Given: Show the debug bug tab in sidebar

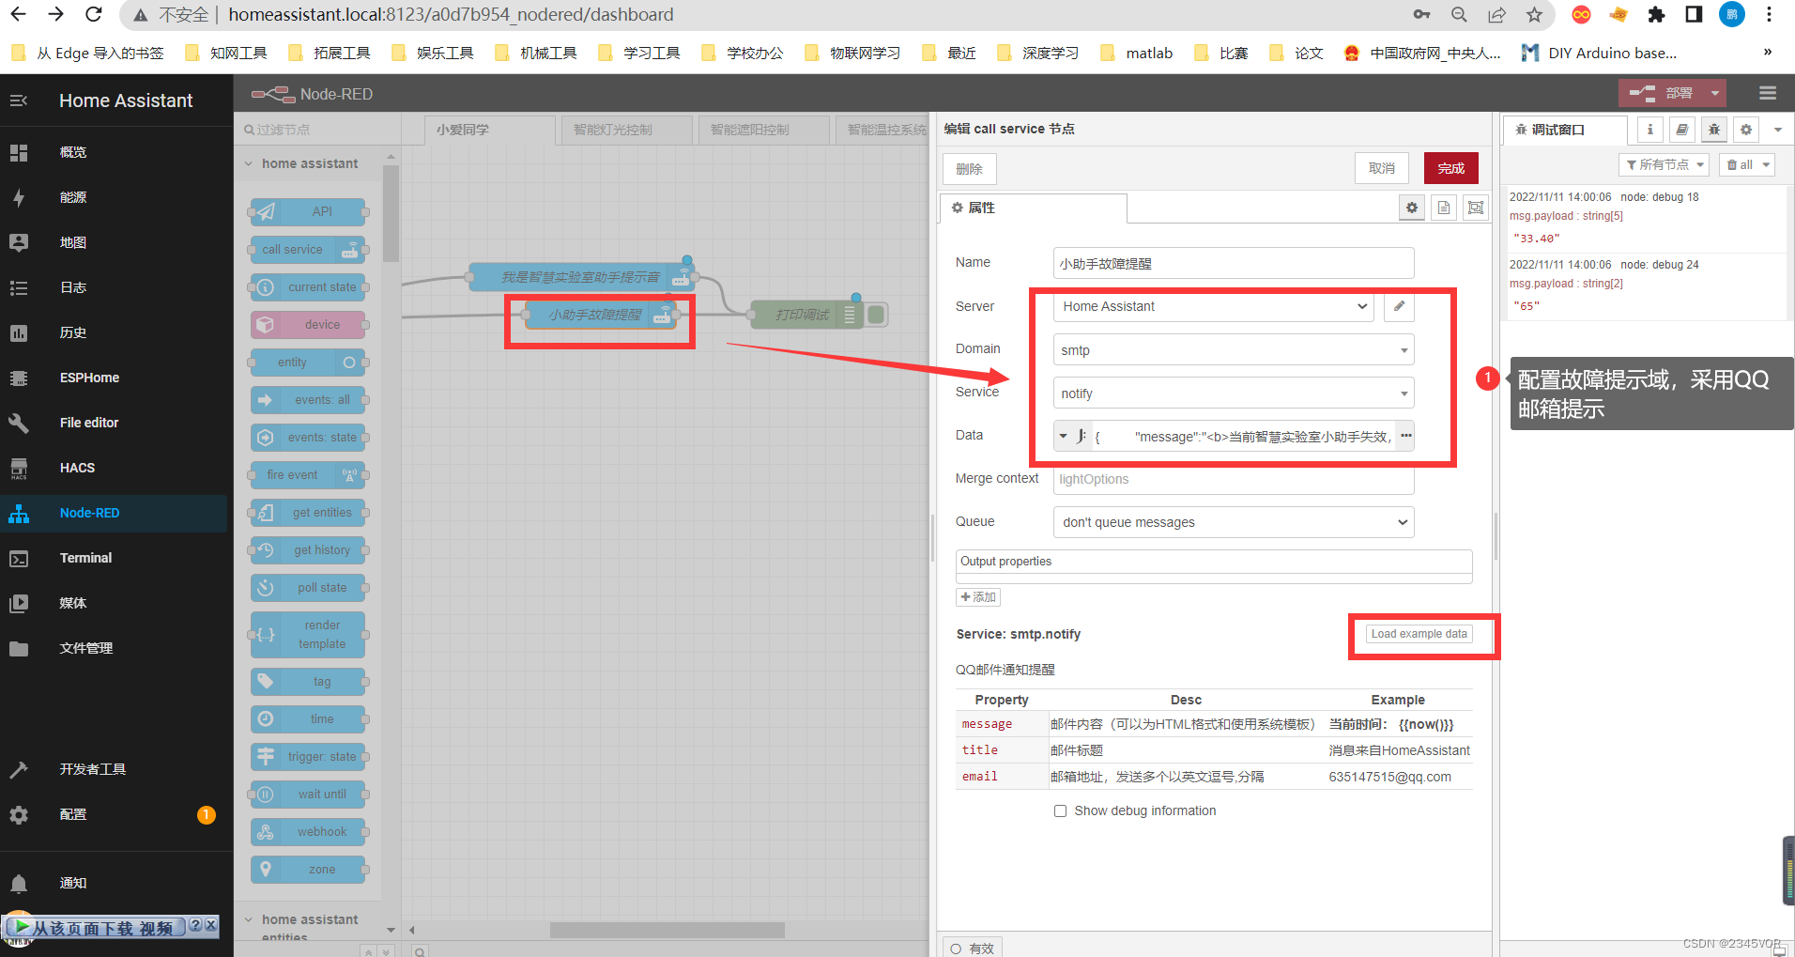Looking at the screenshot, I should click(x=1714, y=130).
